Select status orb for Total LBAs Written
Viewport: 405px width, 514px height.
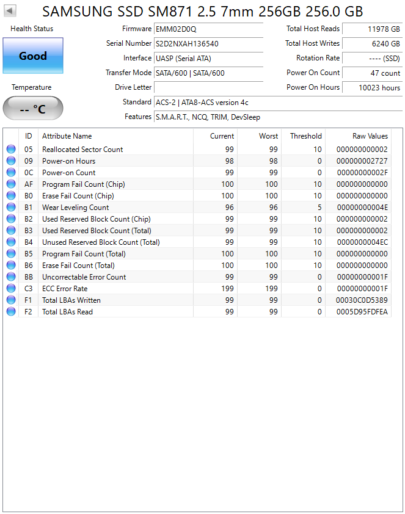click(x=11, y=300)
